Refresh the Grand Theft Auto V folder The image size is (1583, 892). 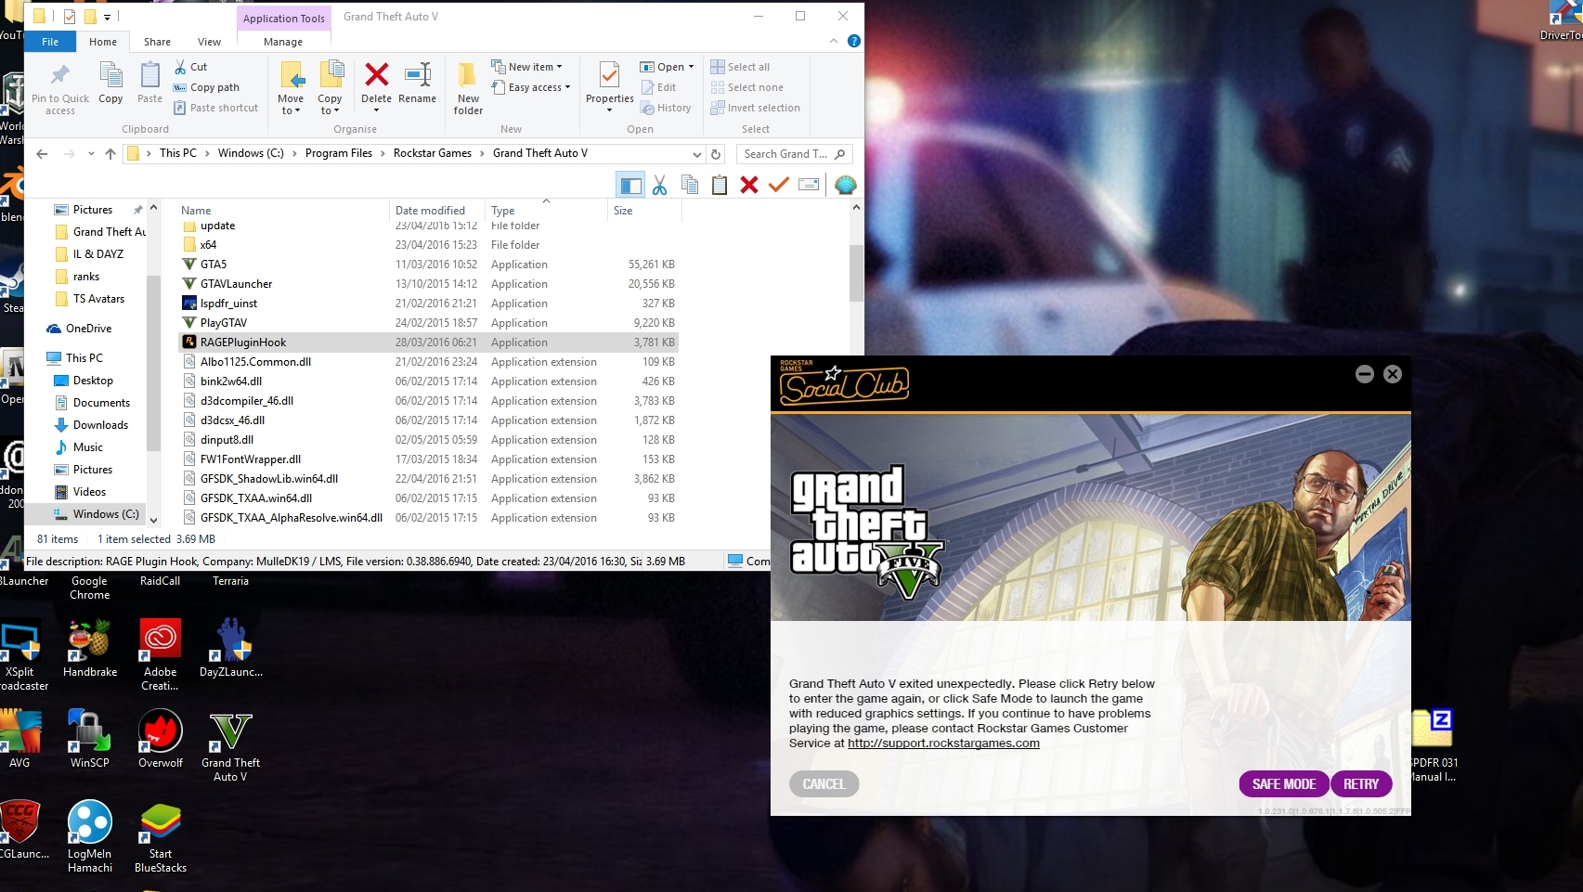tap(716, 154)
